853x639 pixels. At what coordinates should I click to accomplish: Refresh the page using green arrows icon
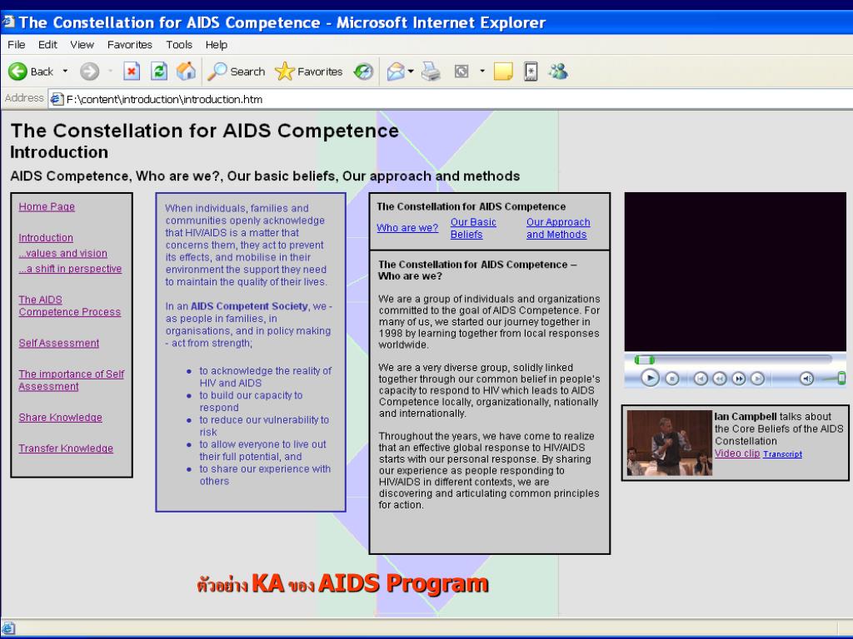point(159,72)
